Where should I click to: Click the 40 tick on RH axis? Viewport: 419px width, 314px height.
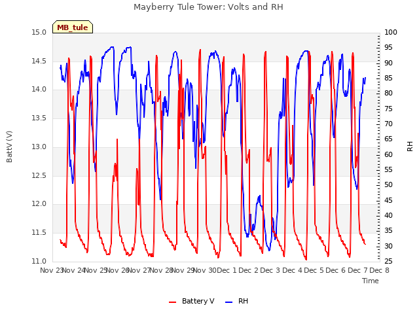point(388,215)
